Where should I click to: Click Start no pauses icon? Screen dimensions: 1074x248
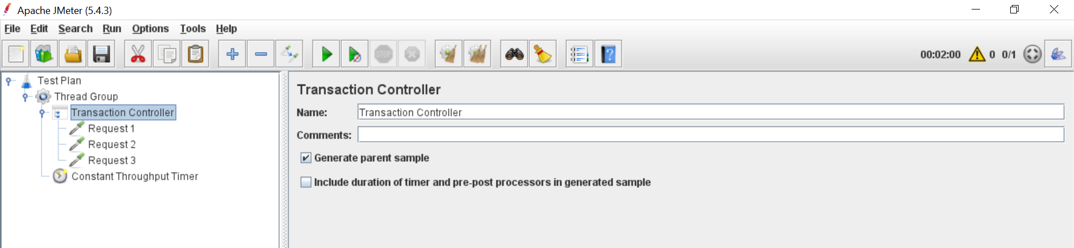[x=355, y=54]
